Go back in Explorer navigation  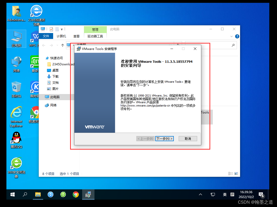point(44,45)
